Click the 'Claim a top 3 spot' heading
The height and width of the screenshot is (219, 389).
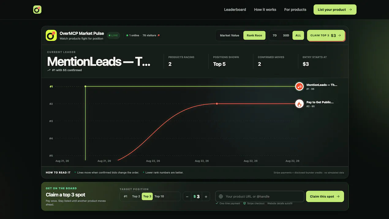click(x=66, y=195)
